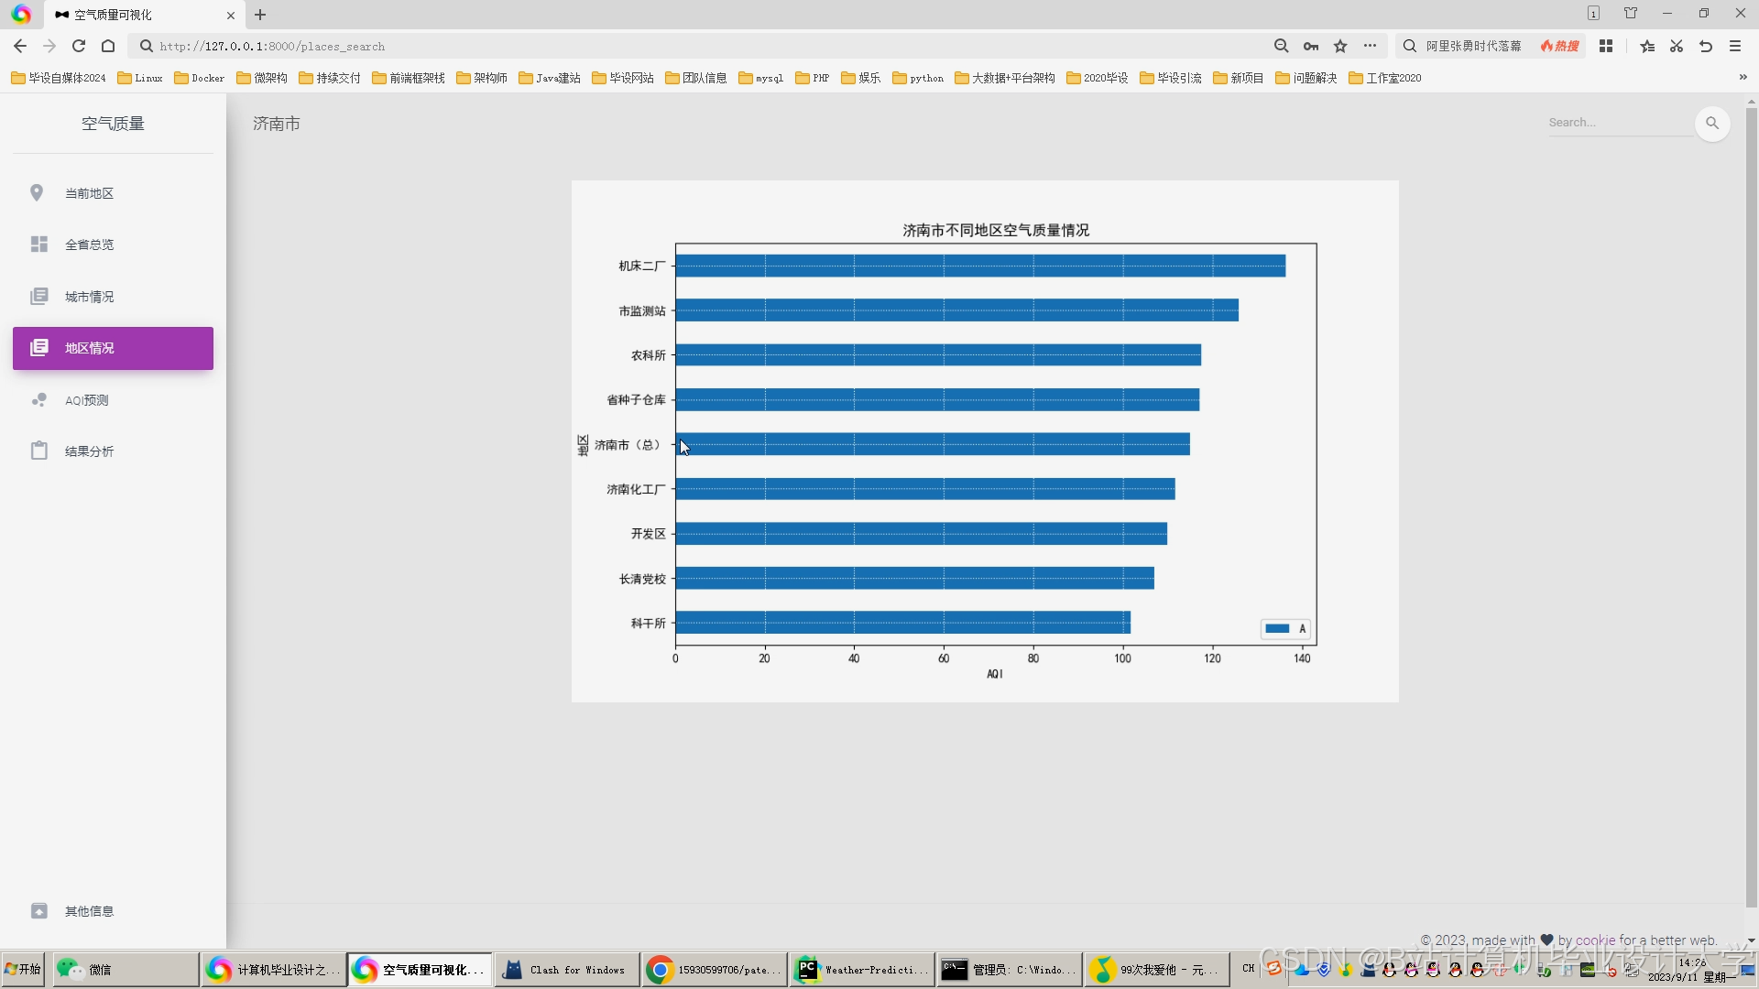Click the browser refresh icon
Image resolution: width=1759 pixels, height=989 pixels.
coord(79,46)
